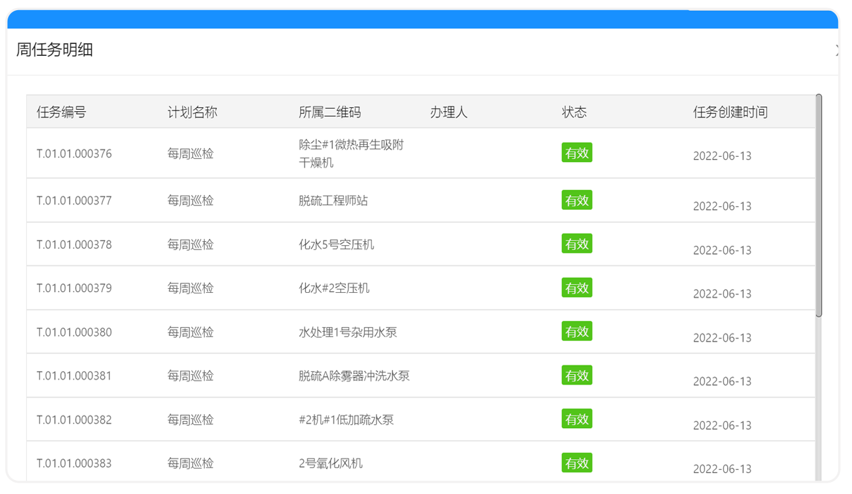Viewport: 852px width, 494px height.
Task: Click the 有效 badge for task T.01.01.000376
Action: (576, 152)
